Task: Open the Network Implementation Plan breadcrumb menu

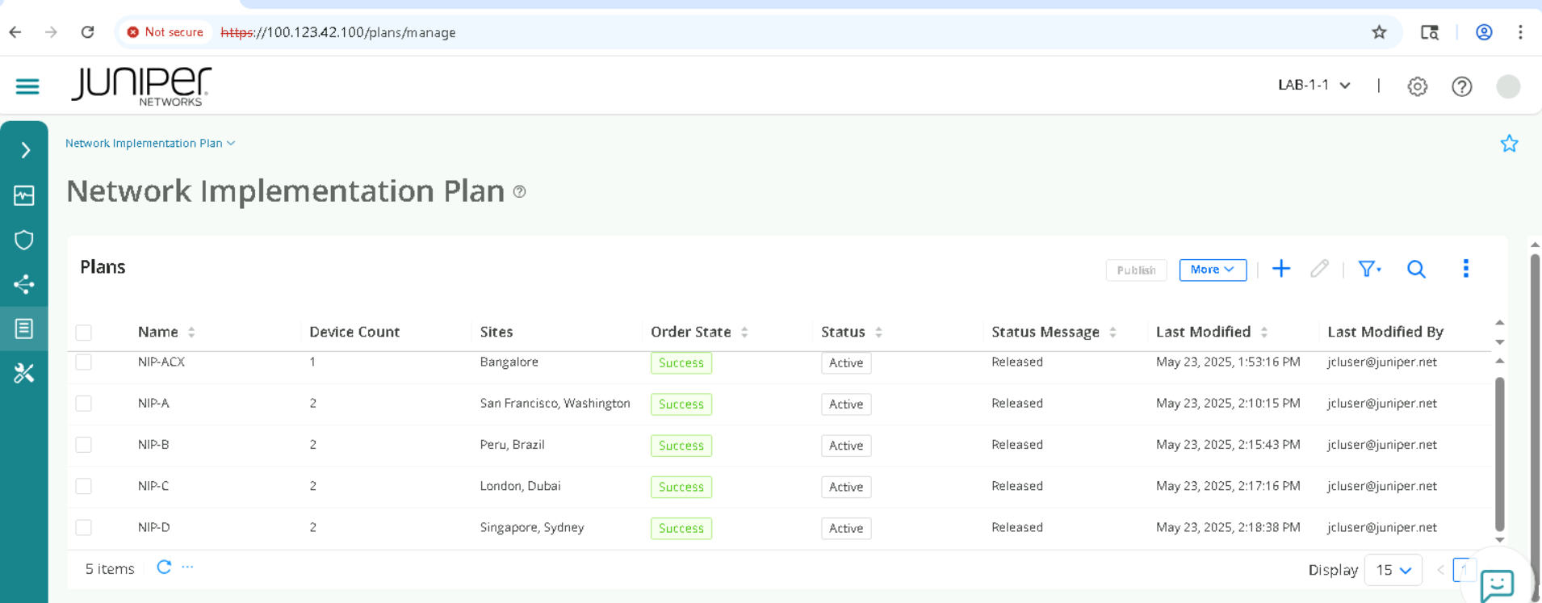Action: point(150,144)
